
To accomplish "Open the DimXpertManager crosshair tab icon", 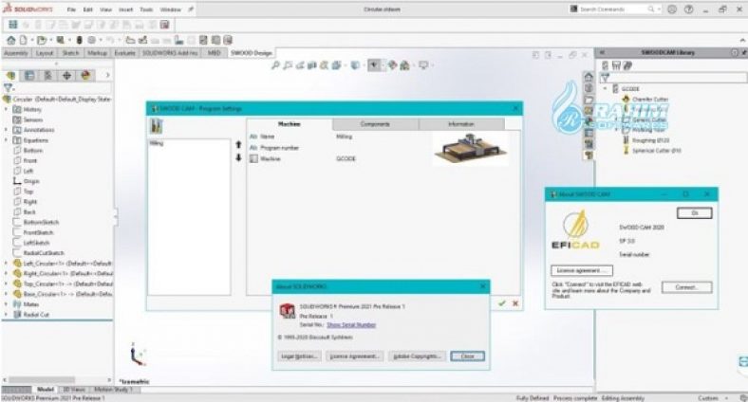I will coord(66,75).
